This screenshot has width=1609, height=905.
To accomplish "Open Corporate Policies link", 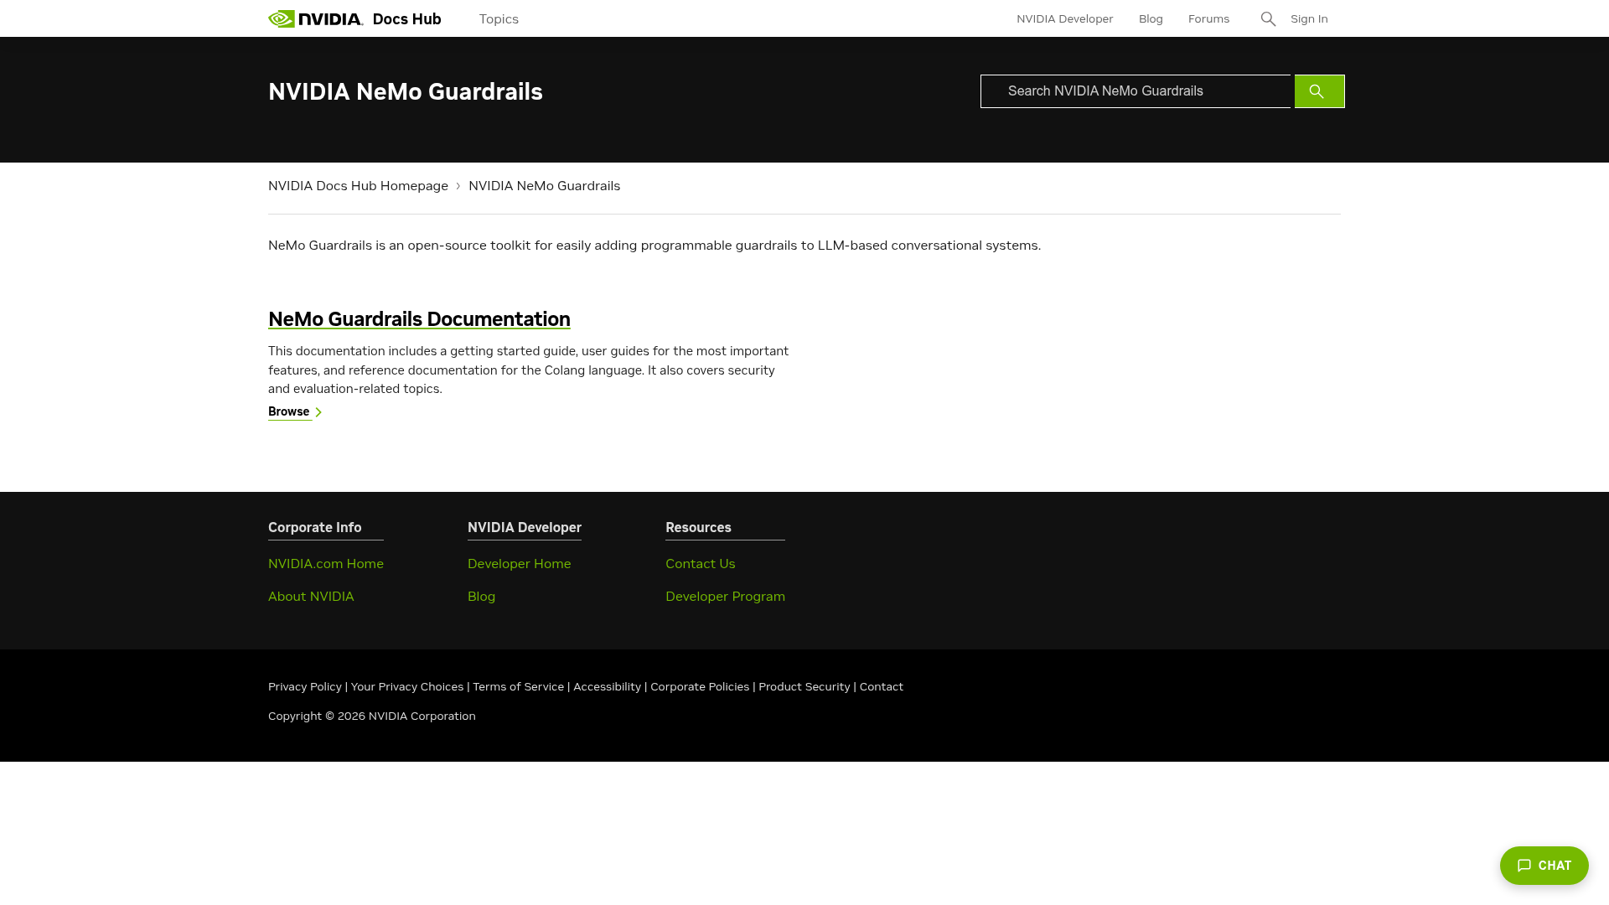I will 700,687.
